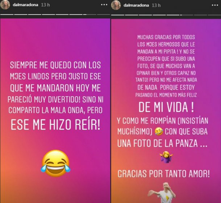221x203 pixels.
Task: Click the crying-laughing emoji in left story
Action: (55, 163)
